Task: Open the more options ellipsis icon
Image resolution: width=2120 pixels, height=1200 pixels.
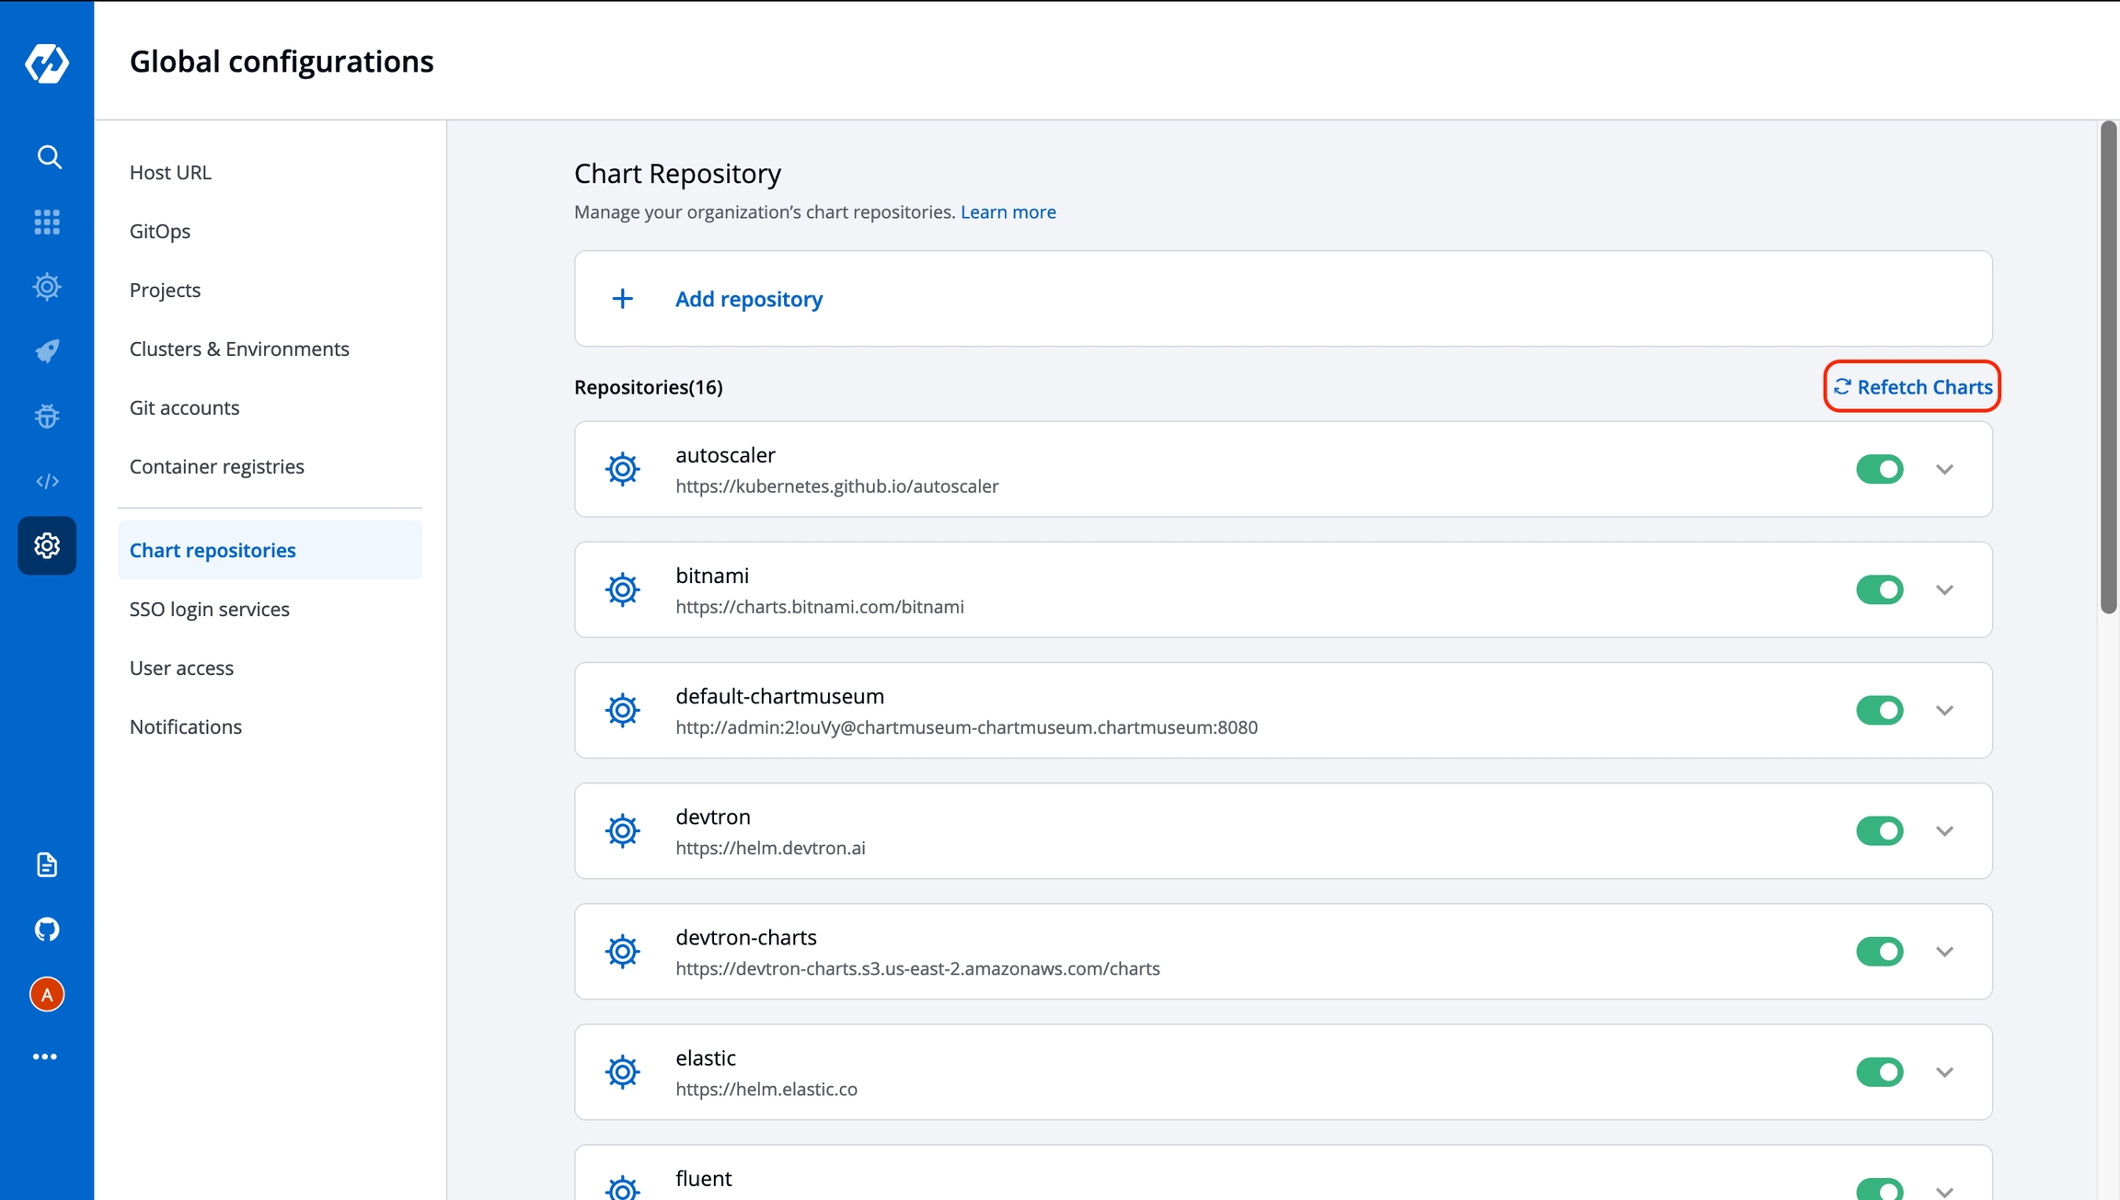Action: [45, 1057]
